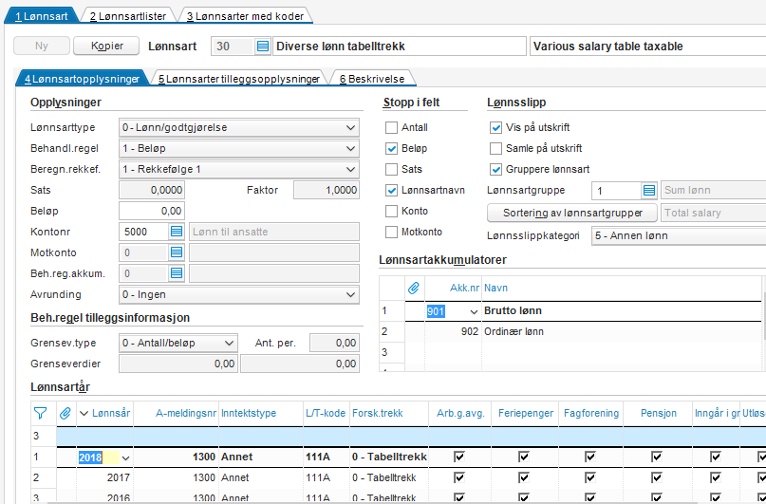Select the 4 Lønnsartopplysninger tab
This screenshot has height=504, width=766.
pyautogui.click(x=82, y=79)
